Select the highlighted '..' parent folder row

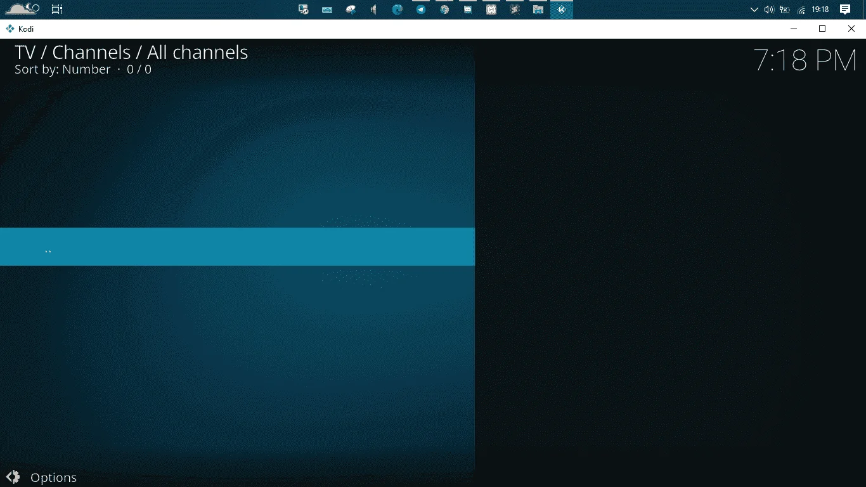coord(237,247)
